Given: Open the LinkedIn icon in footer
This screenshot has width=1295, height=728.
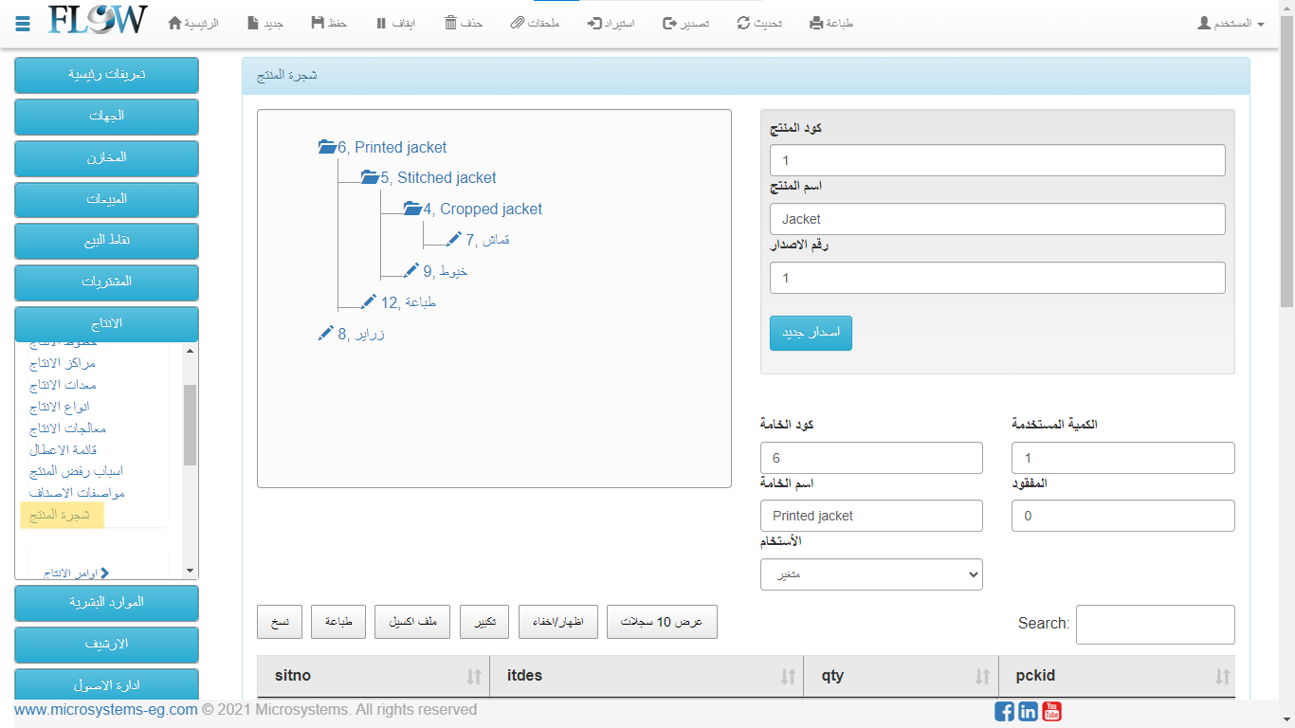Looking at the screenshot, I should [x=1028, y=711].
